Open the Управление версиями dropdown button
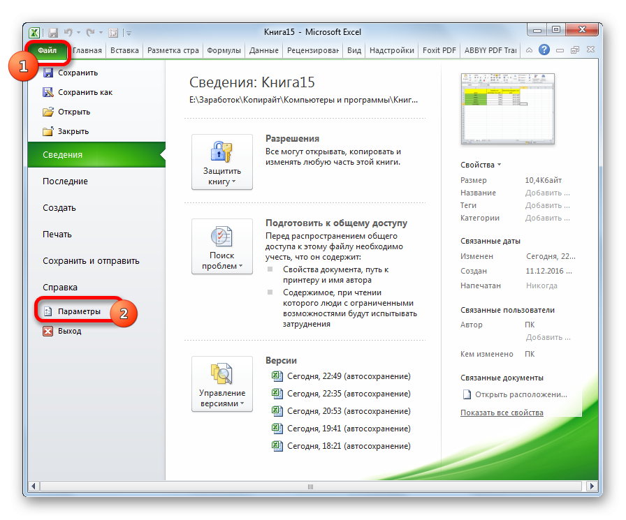626x520 pixels. (222, 384)
